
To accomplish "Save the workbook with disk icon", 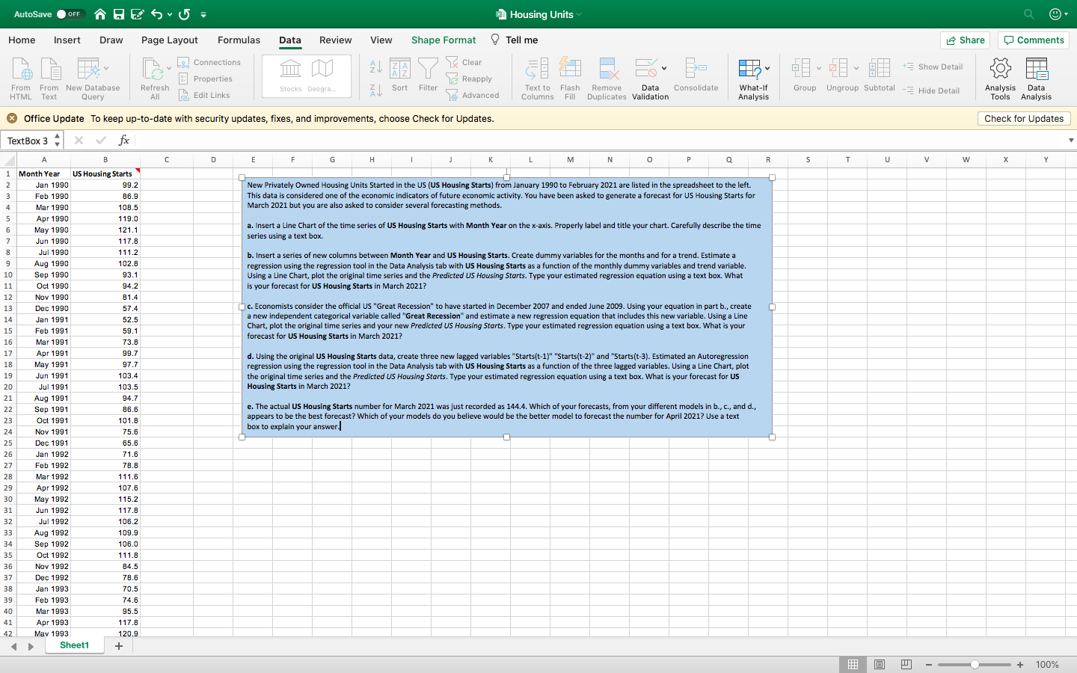I will coord(119,14).
